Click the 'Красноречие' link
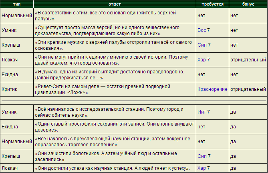The image size is (268, 173). point(212,89)
